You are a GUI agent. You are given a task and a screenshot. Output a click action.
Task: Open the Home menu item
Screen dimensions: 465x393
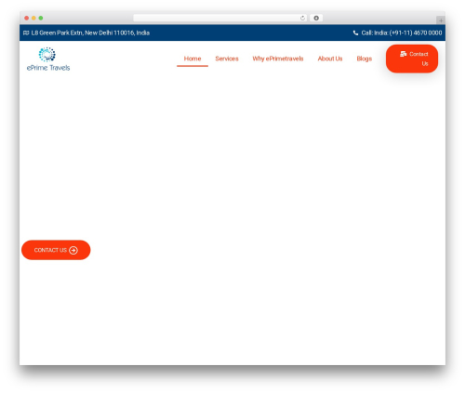pyautogui.click(x=193, y=59)
